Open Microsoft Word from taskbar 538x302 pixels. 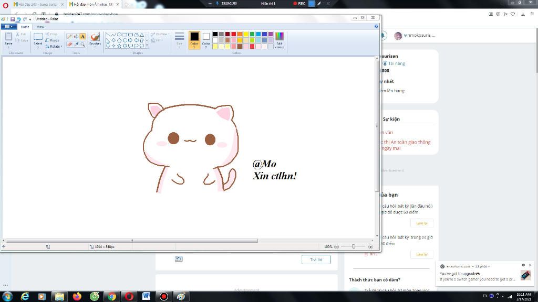pos(147,296)
